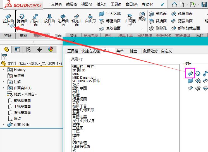Viewport: 208px width, 152px height.
Task: Select the Revolved Surface button in the customize dialog
Action: (x=198, y=73)
